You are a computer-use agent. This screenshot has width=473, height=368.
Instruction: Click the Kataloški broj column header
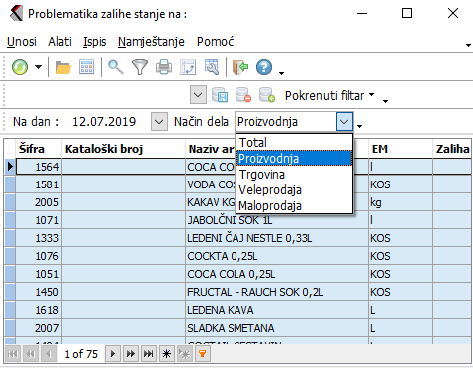(123, 149)
